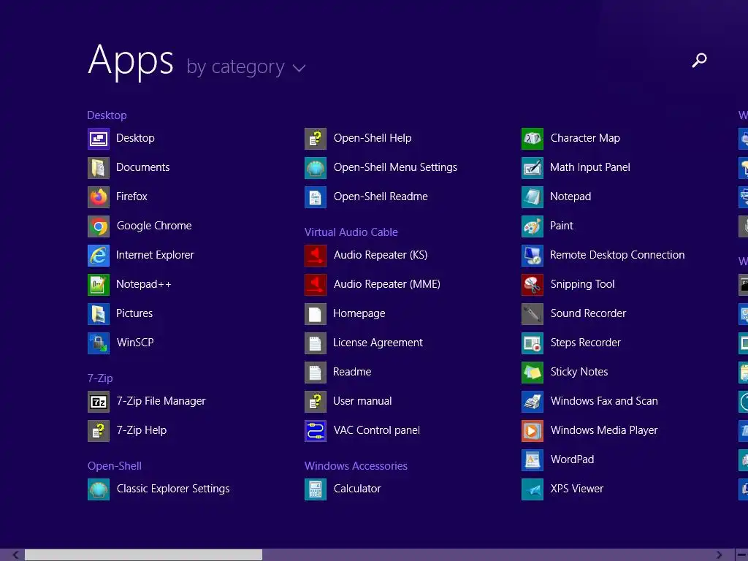Screen dimensions: 748x561
Task: Select the Virtual Audio Cable category header
Action: tap(351, 232)
